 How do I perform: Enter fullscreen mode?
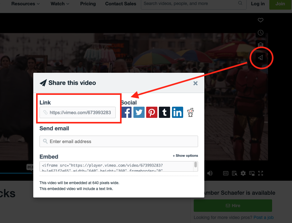click(261, 173)
